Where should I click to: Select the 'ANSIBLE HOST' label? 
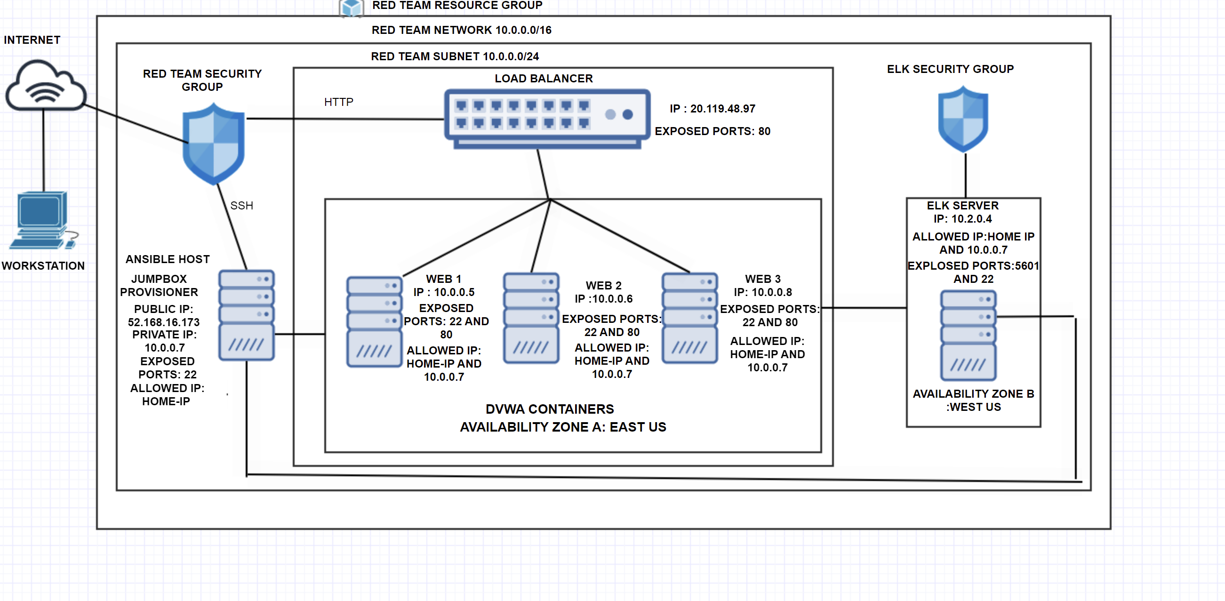tap(168, 259)
